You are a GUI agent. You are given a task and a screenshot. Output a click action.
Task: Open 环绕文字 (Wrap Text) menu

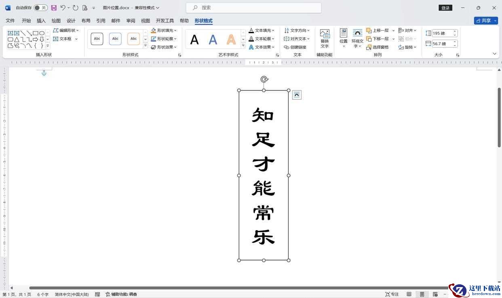[357, 39]
